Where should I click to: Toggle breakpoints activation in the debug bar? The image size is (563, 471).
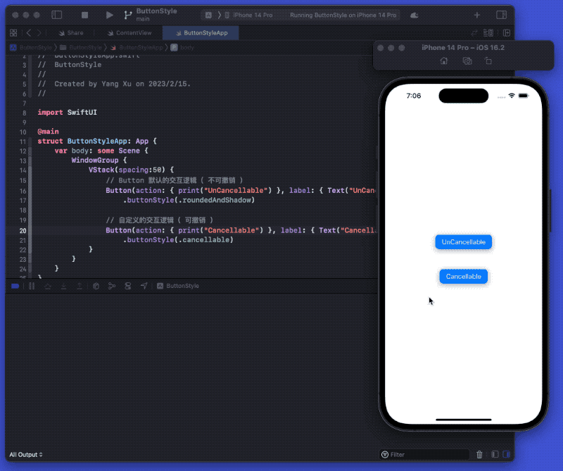click(15, 286)
